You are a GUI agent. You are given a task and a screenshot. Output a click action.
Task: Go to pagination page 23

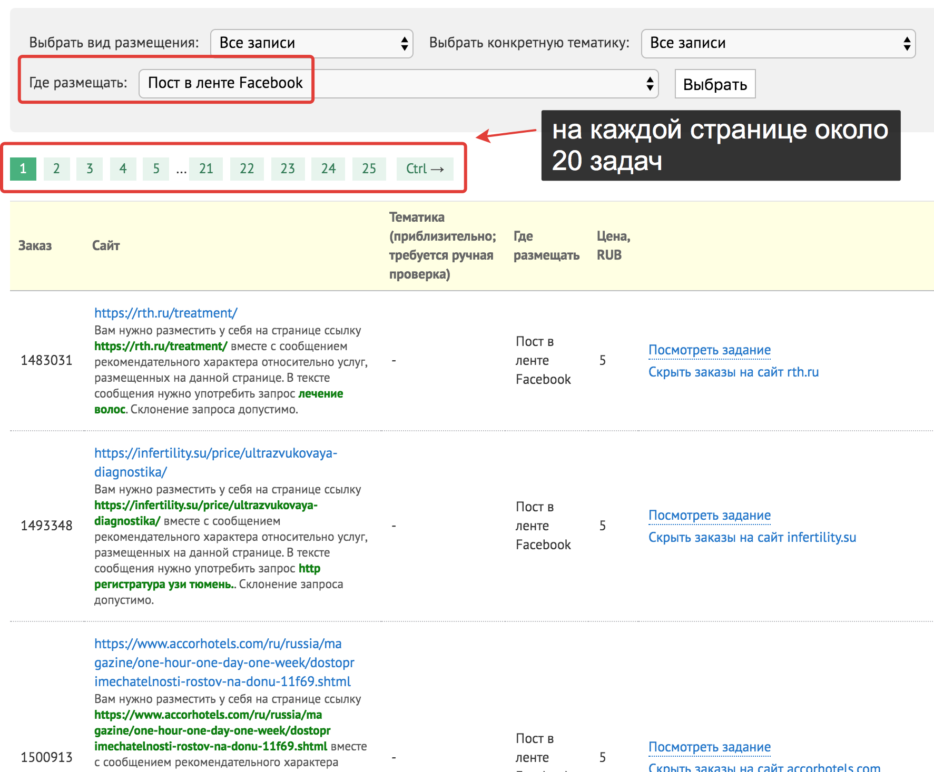click(288, 169)
